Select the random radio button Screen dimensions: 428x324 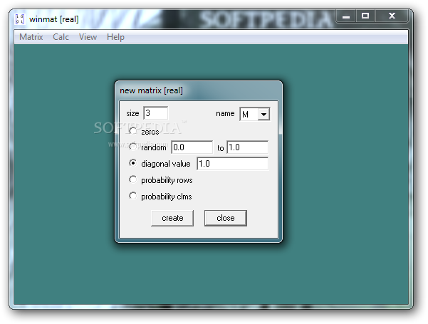point(132,147)
